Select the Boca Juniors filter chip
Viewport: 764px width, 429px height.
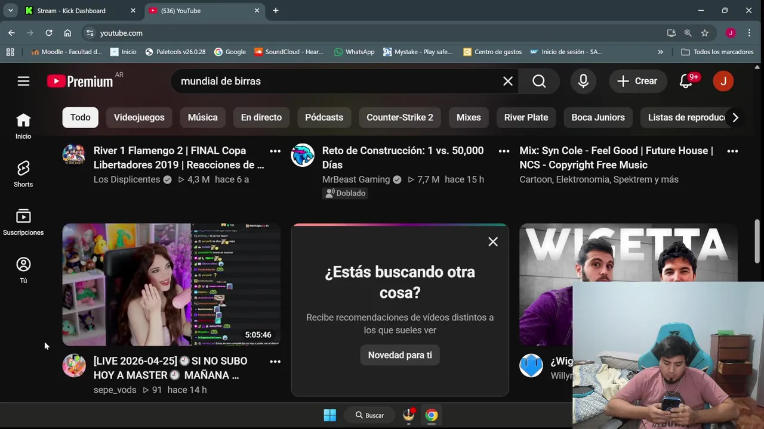pos(598,117)
